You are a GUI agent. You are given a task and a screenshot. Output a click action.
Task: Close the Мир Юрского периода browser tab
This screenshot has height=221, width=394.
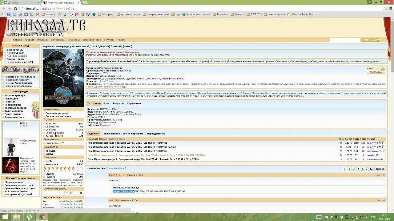pyautogui.click(x=78, y=3)
